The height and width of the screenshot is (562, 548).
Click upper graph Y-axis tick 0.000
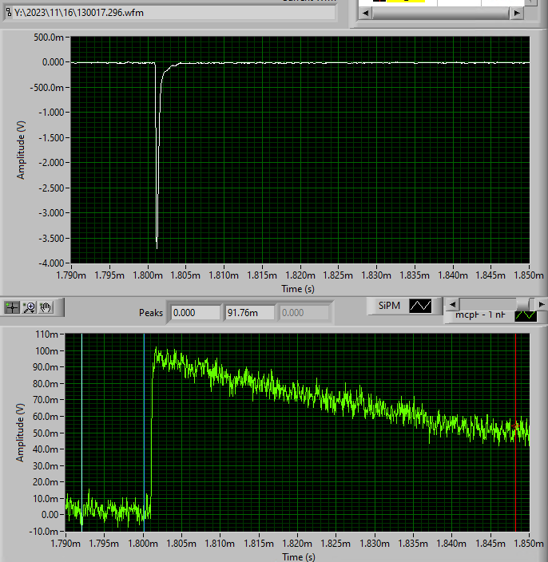click(53, 62)
